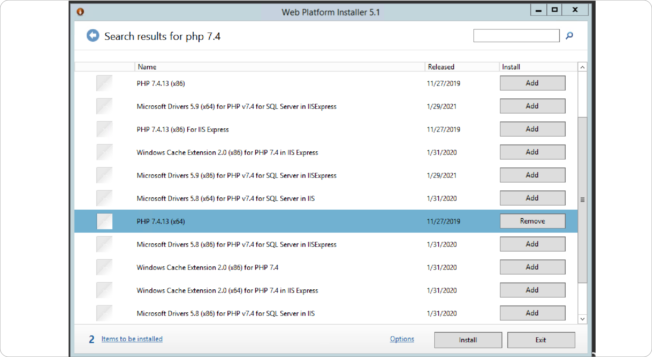Click icon for Windows Cache Extension (x64) IIS Express

tap(104, 290)
